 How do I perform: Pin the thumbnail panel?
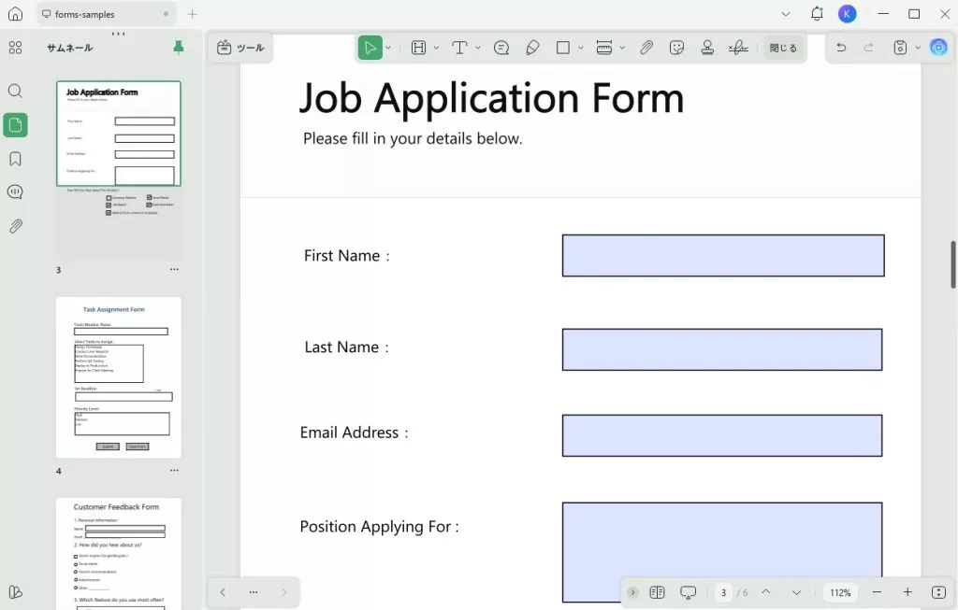(x=179, y=48)
